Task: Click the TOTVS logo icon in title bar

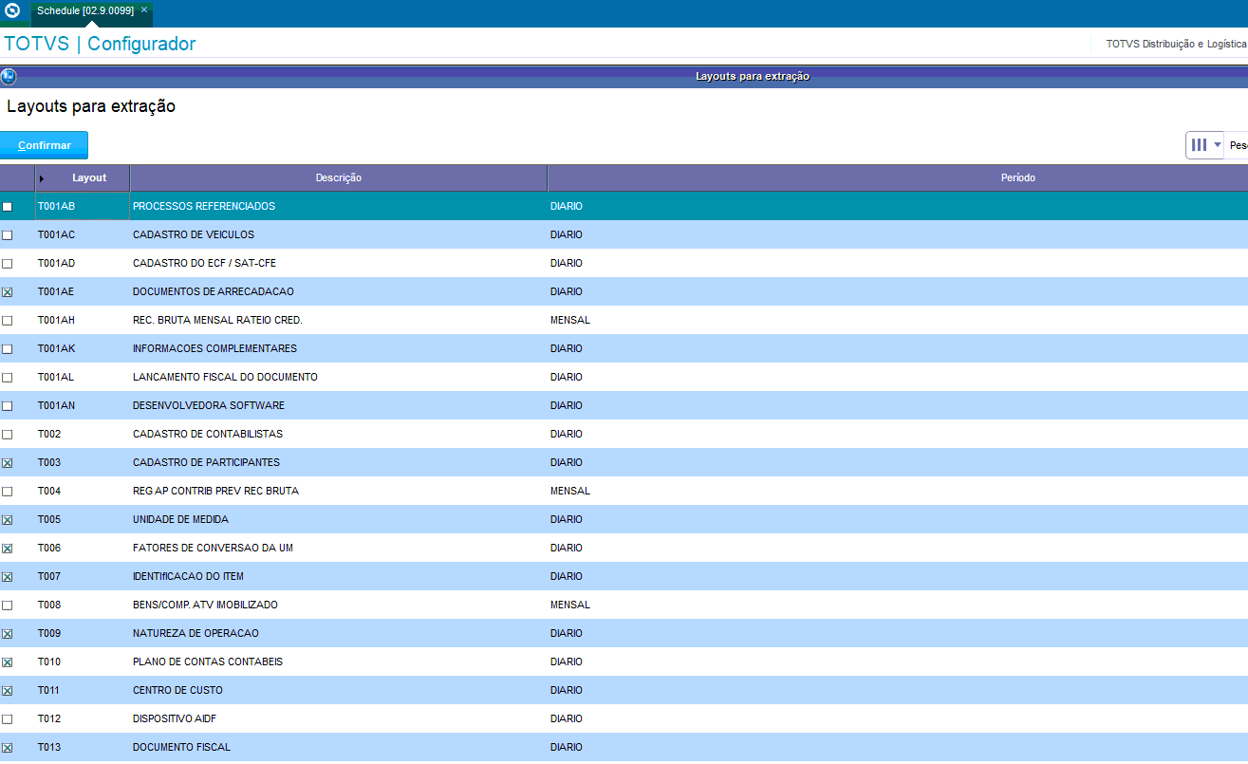Action: pos(12,12)
